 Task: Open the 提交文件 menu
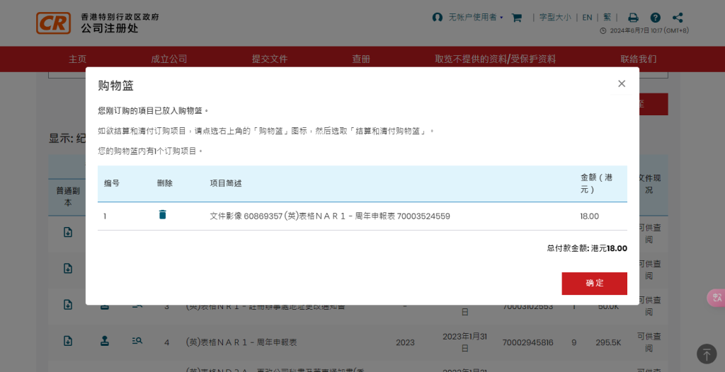coord(270,59)
